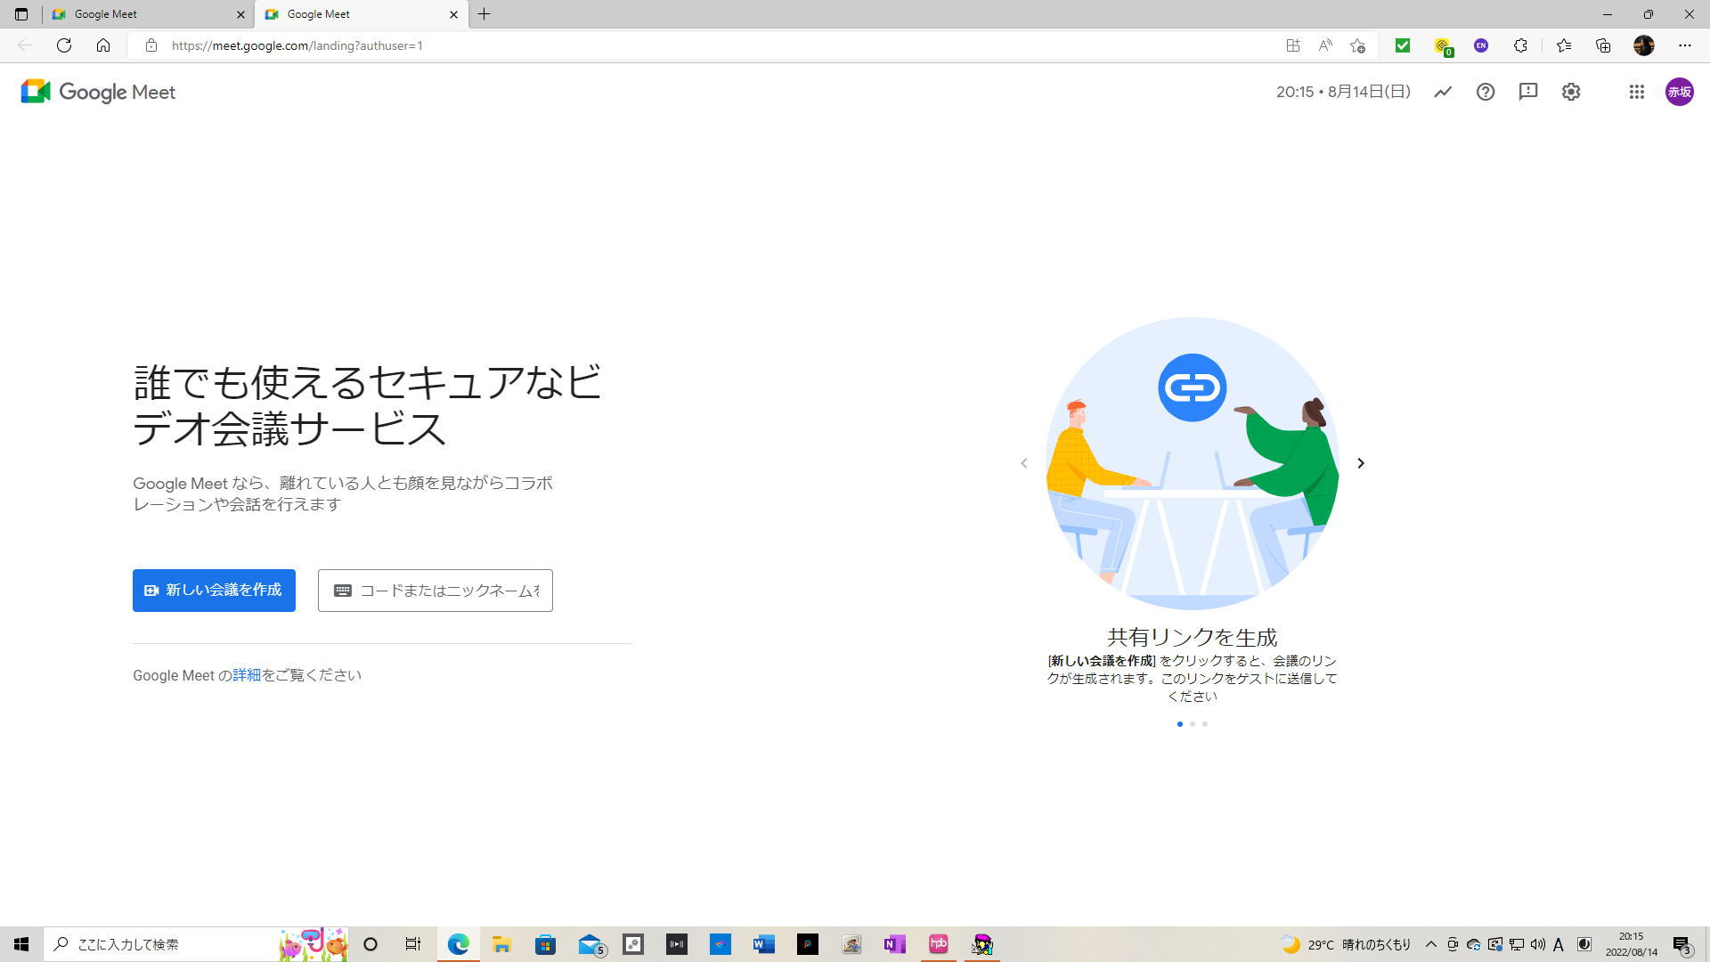Viewport: 1710px width, 962px height.
Task: Open Task View on taskbar
Action: (x=413, y=944)
